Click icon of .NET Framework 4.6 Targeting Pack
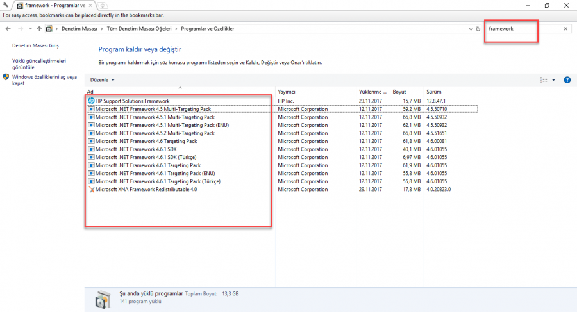 click(91, 141)
